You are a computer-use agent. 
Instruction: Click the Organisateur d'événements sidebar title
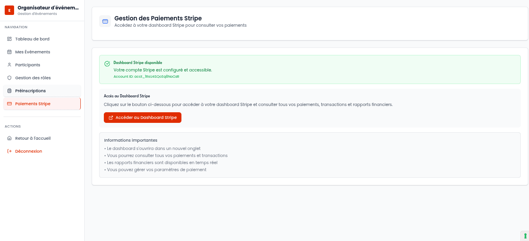[x=48, y=8]
